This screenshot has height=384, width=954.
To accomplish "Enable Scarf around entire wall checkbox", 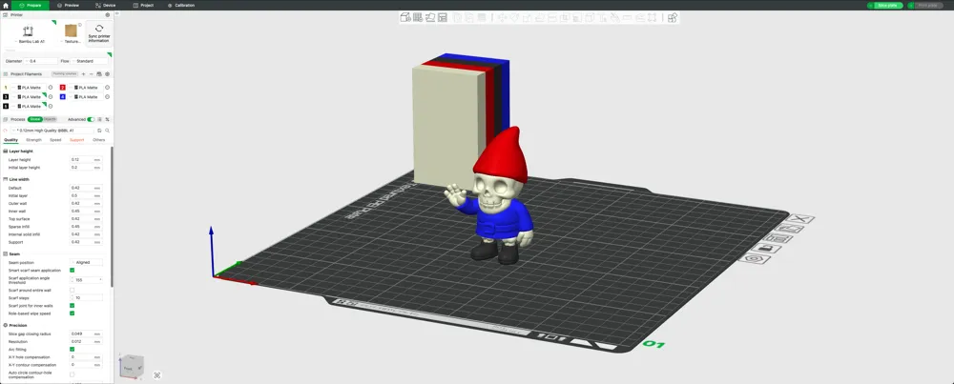I will [x=72, y=290].
